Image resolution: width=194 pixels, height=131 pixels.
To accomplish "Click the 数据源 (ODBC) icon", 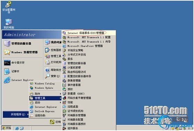I will click(x=64, y=93).
